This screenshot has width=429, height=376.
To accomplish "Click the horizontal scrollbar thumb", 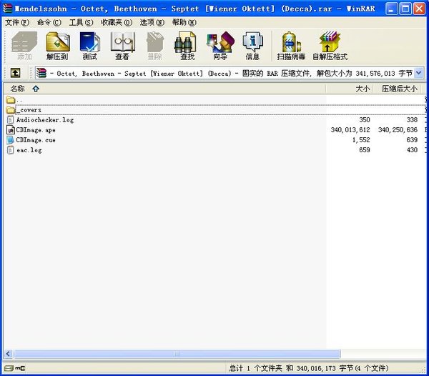I will (177, 354).
